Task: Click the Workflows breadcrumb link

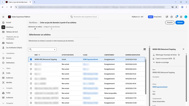Action: tap(33, 22)
